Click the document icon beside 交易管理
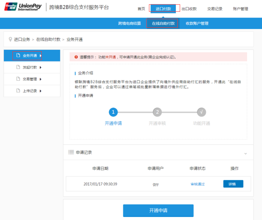262x220 pixels. point(18,79)
